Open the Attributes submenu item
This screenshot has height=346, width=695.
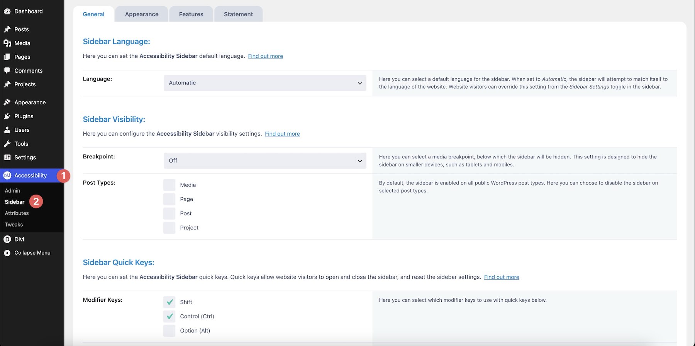[17, 213]
